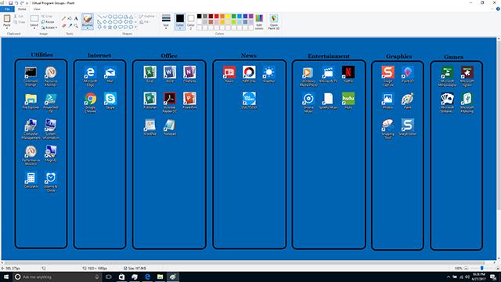This screenshot has height=282, width=501.
Task: Click the Redo arrow in title bar
Action: click(22, 3)
